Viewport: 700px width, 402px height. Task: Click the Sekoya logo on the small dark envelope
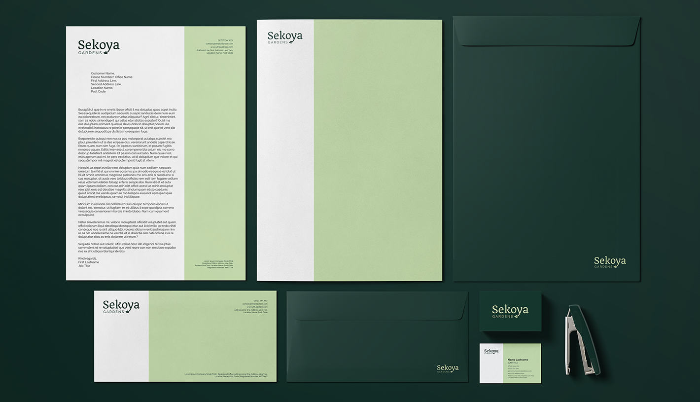[448, 368]
